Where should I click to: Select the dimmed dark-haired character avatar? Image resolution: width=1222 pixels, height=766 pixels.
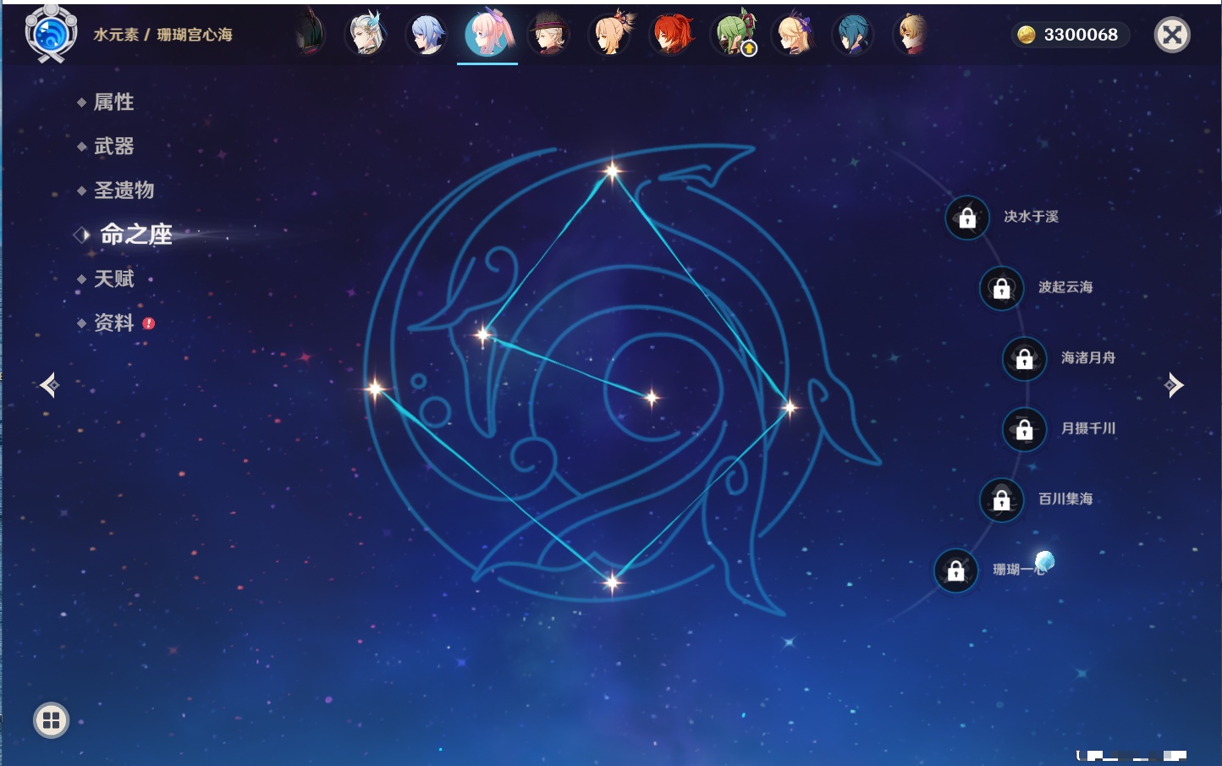(310, 34)
